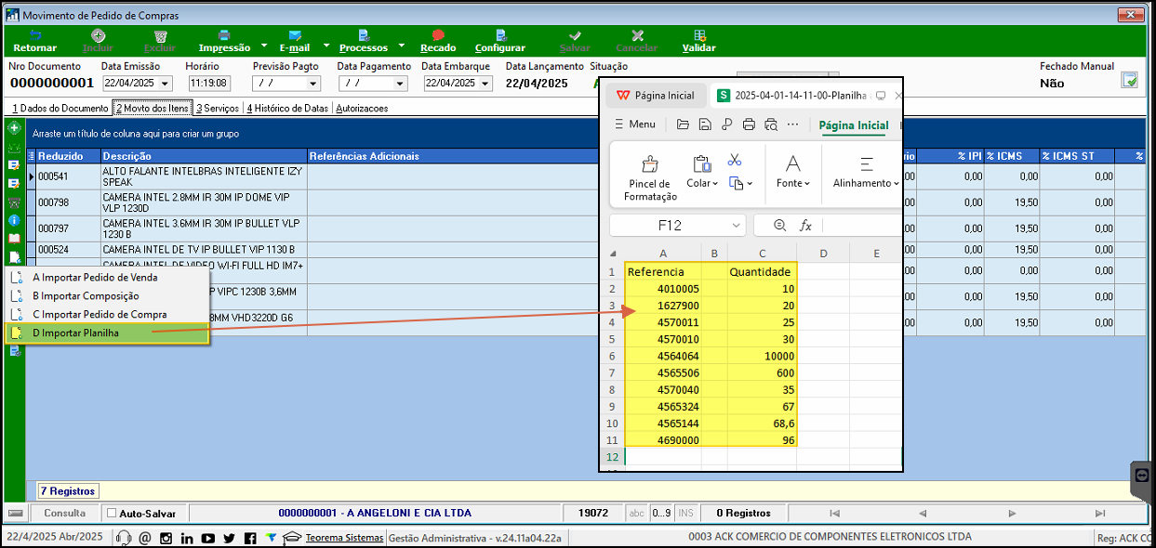Expand the Impressão dropdown arrow
1156x548 pixels.
point(263,45)
